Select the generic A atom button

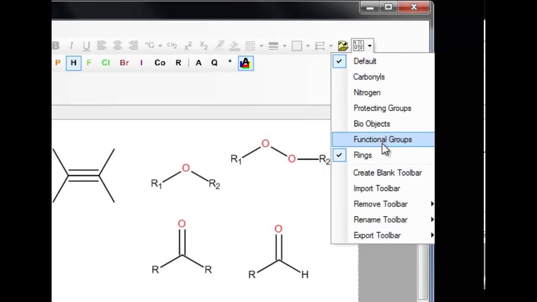coord(198,63)
